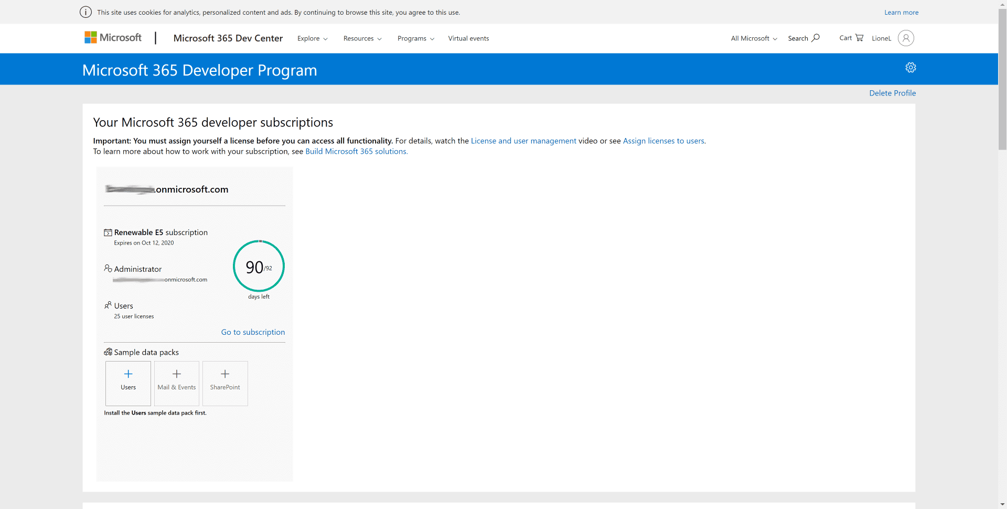Add the Mail & Events sample pack
Viewport: 1007px width, 509px height.
pyautogui.click(x=177, y=383)
